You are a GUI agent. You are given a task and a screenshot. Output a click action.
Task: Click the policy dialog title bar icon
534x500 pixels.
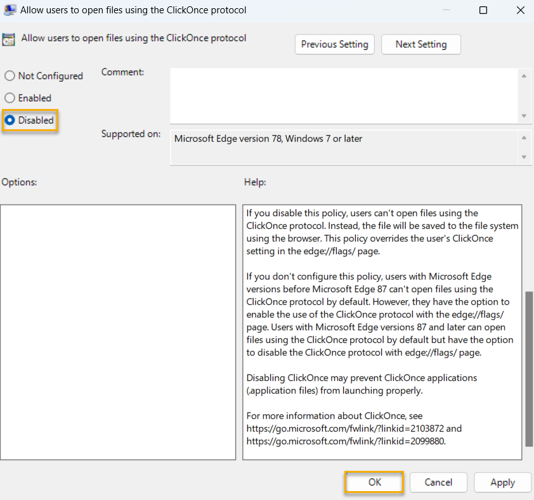pos(10,10)
